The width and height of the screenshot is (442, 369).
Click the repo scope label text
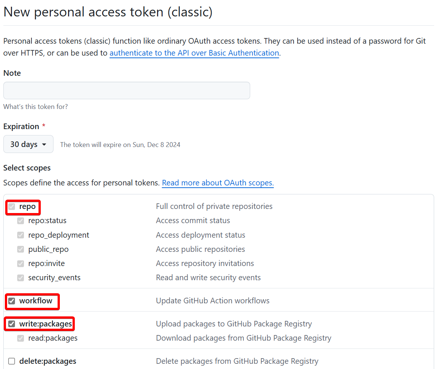tap(28, 207)
